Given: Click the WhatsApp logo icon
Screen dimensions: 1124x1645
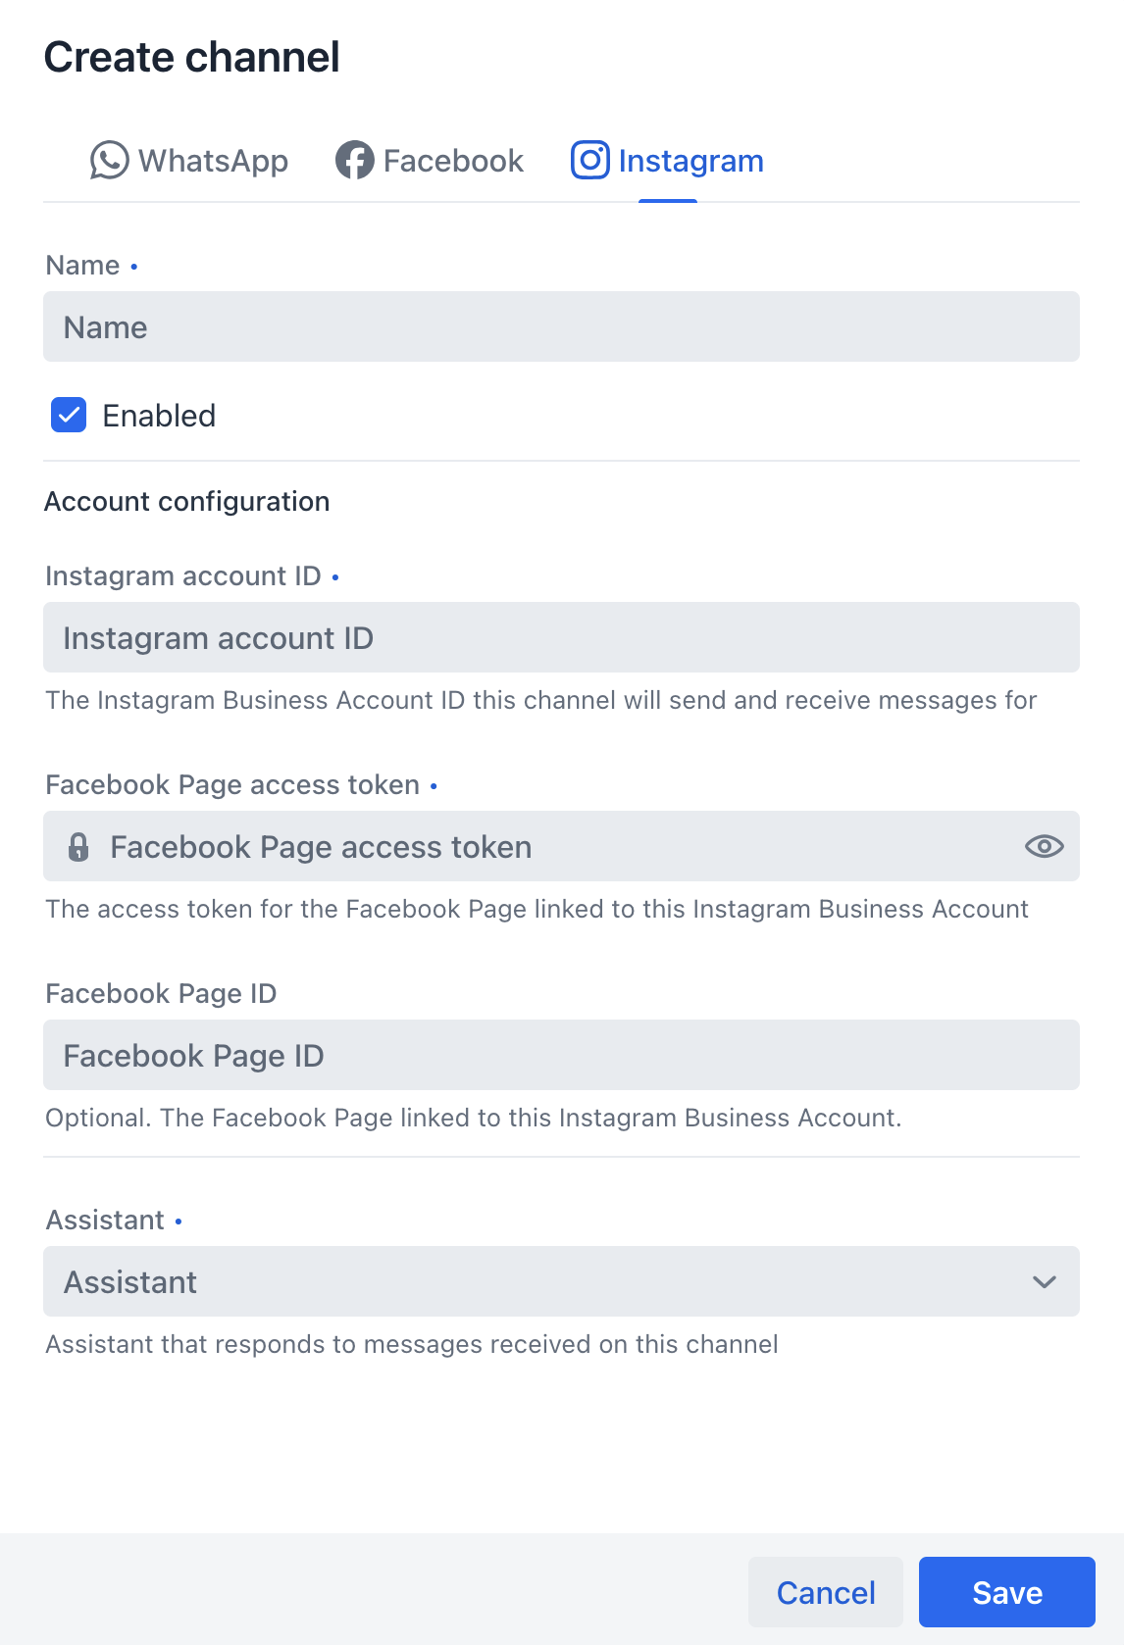Looking at the screenshot, I should click(x=110, y=161).
